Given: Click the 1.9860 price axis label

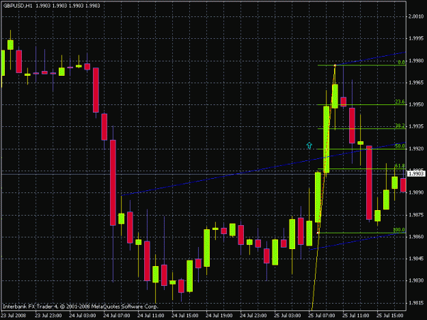Looking at the screenshot, I should click(416, 237).
